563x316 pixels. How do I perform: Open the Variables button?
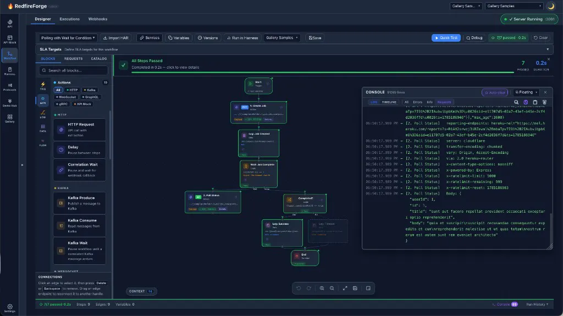[179, 38]
